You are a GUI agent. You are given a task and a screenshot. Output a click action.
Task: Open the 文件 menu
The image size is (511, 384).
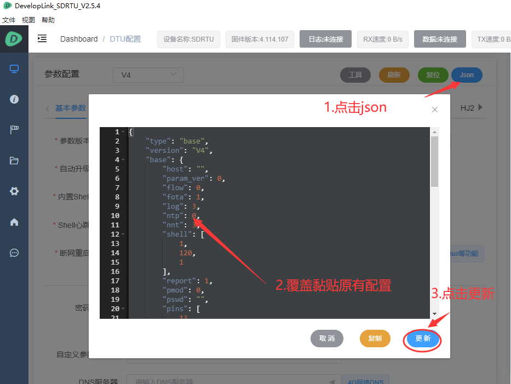point(8,20)
